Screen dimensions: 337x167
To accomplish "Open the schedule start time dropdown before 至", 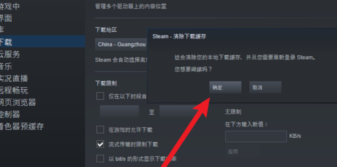I will 119,111.
